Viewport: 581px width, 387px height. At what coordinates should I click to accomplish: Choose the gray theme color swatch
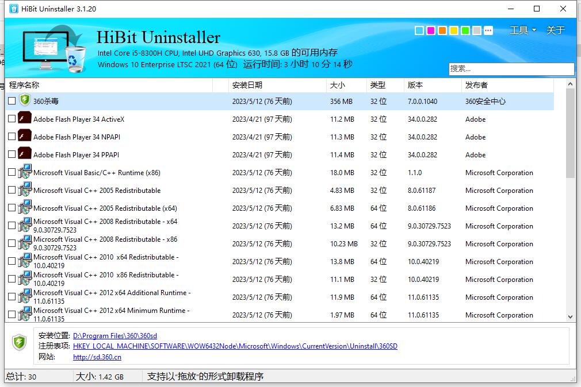477,30
